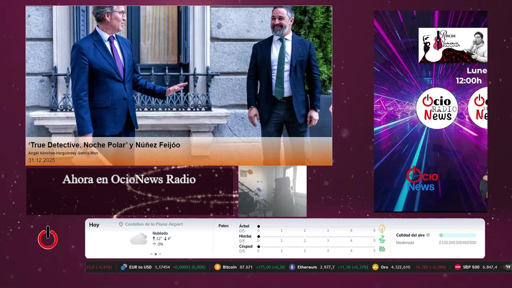The width and height of the screenshot is (512, 288).
Task: Click the OcioNews logo in the banner
Action: (x=422, y=179)
